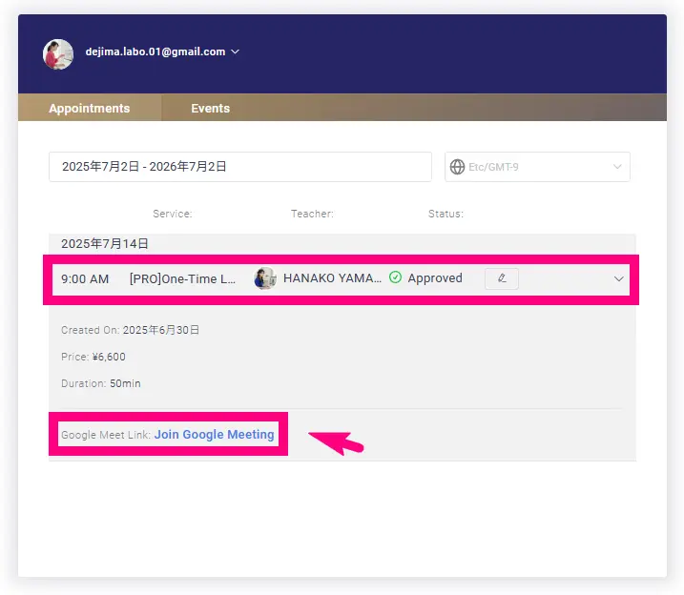
Task: Switch to the Appointments tab
Action: [90, 108]
